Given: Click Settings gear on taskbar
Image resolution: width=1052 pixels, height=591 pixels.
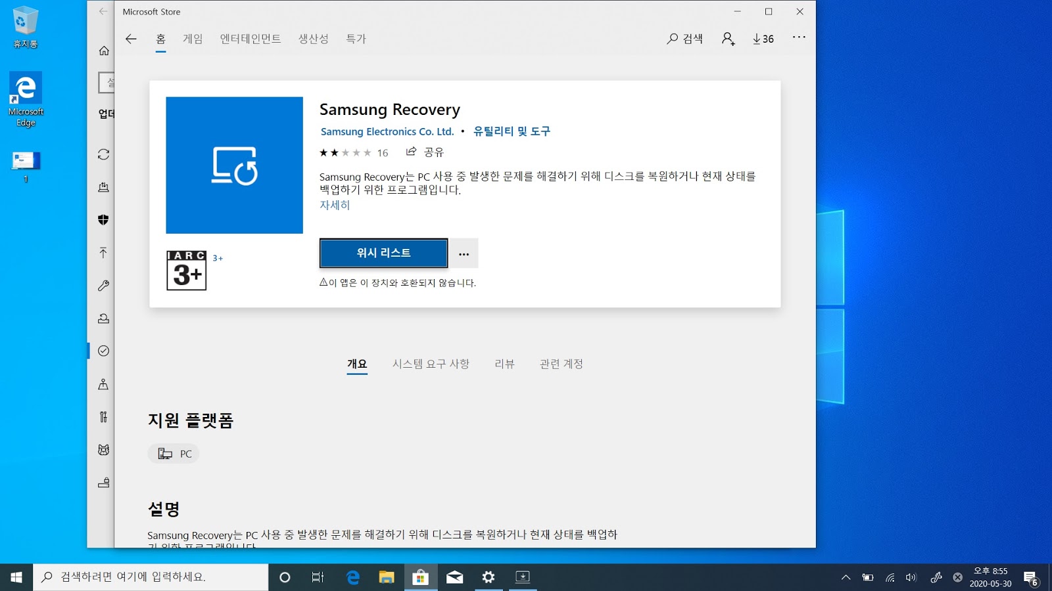Looking at the screenshot, I should [489, 577].
